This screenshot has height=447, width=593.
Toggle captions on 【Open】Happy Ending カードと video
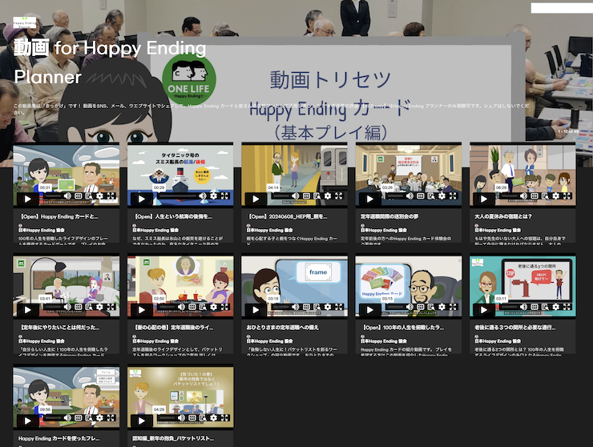tap(79, 195)
